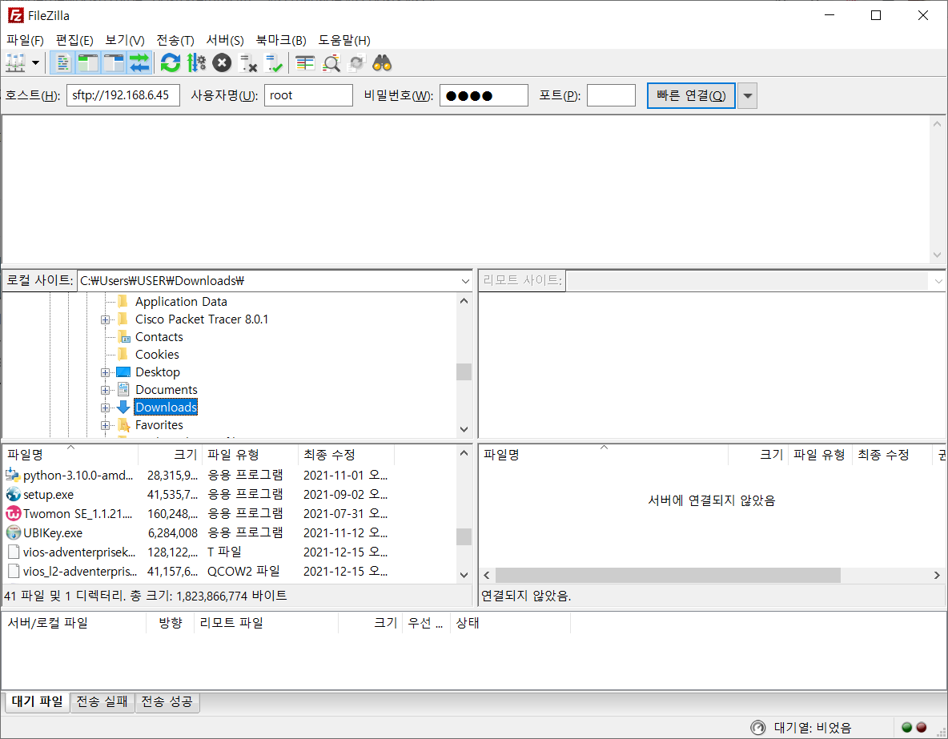Click local file list scrollbar thumb

464,536
